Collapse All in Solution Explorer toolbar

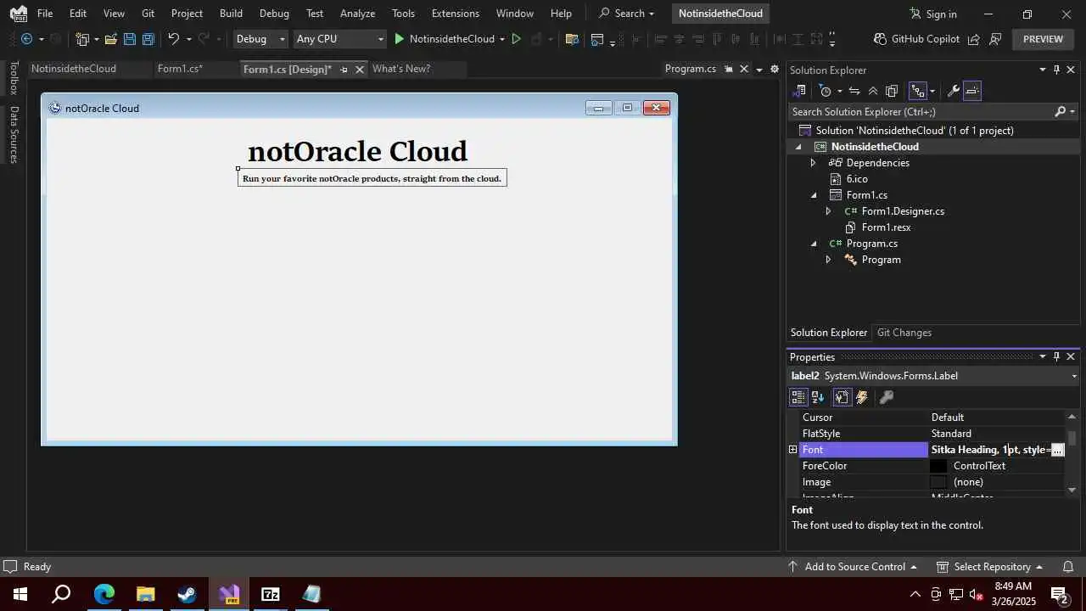[873, 91]
